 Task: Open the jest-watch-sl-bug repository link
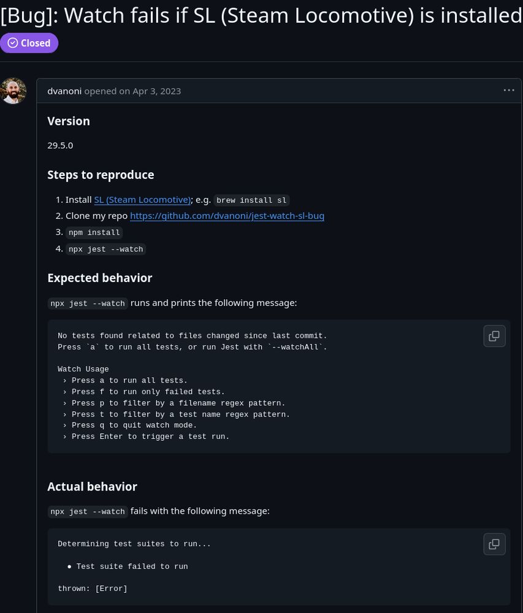(x=227, y=216)
